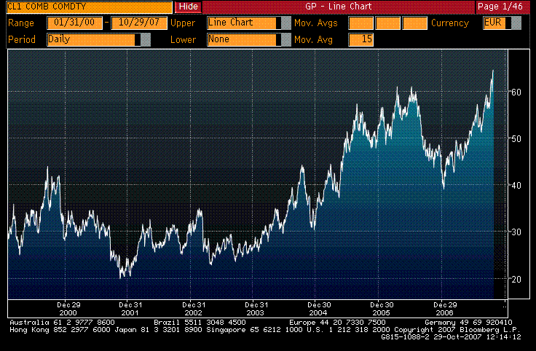Click the Mov. Avgs label

click(316, 23)
